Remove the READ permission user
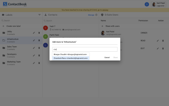The height and width of the screenshot is (106, 169). click(x=163, y=41)
